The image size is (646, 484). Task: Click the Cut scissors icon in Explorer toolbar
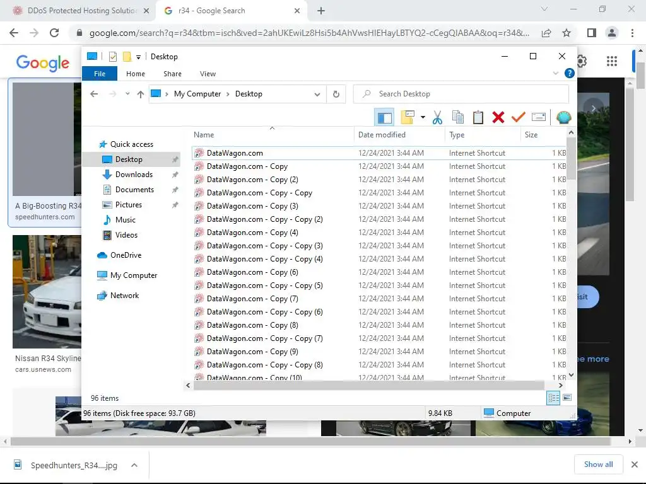coord(438,118)
